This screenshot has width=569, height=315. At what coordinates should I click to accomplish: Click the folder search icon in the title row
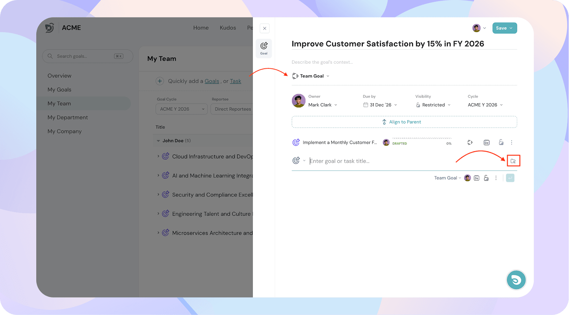pos(513,161)
